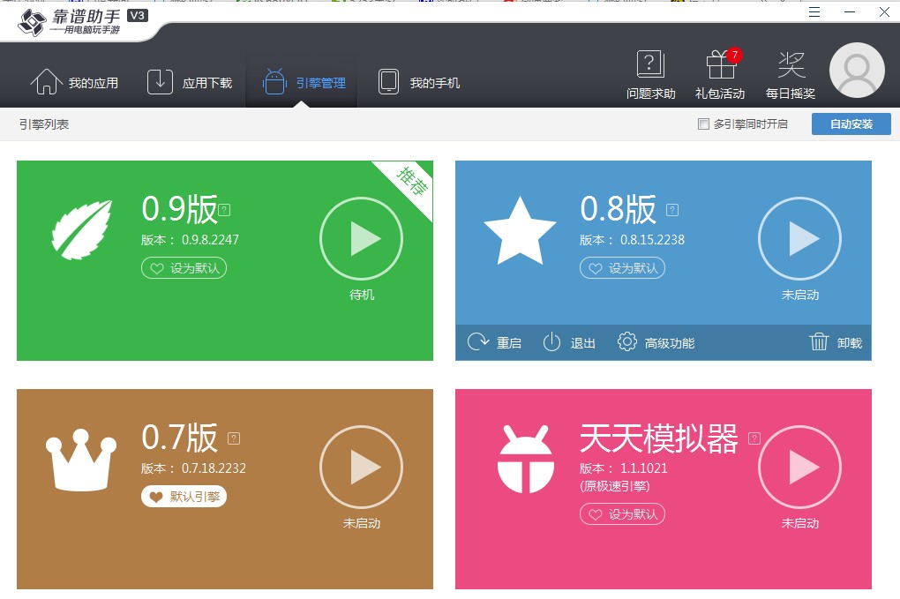The image size is (900, 599).
Task: Click help question mark beside 天天模拟器
Action: tap(754, 438)
